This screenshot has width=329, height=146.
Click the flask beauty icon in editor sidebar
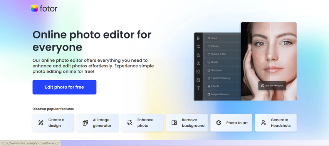pos(198,55)
